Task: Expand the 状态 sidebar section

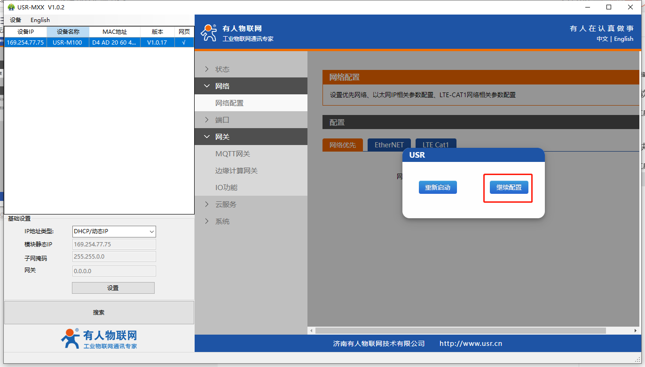Action: point(251,69)
